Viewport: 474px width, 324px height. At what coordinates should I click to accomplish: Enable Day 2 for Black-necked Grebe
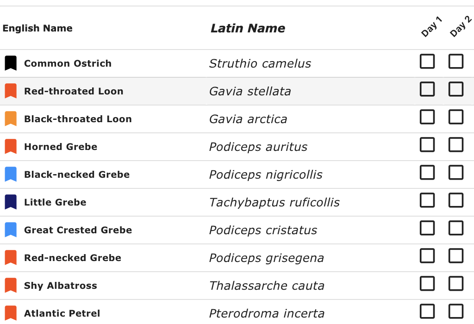456,173
